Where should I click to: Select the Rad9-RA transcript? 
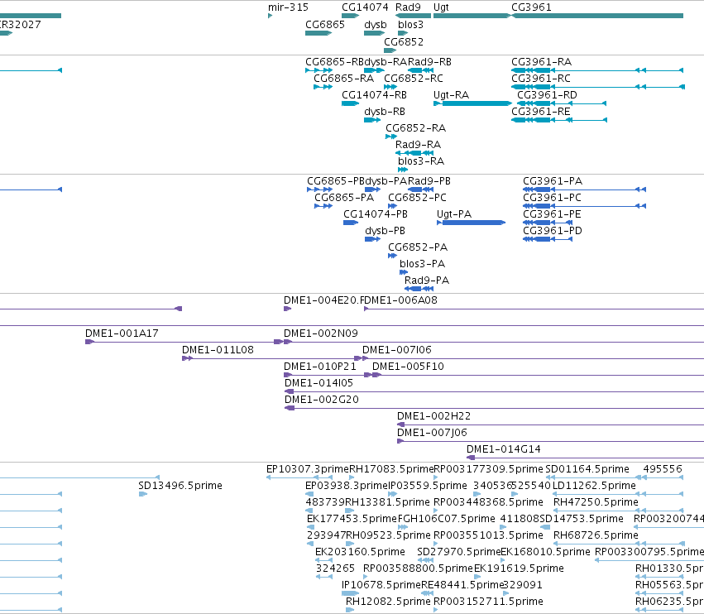[x=418, y=145]
